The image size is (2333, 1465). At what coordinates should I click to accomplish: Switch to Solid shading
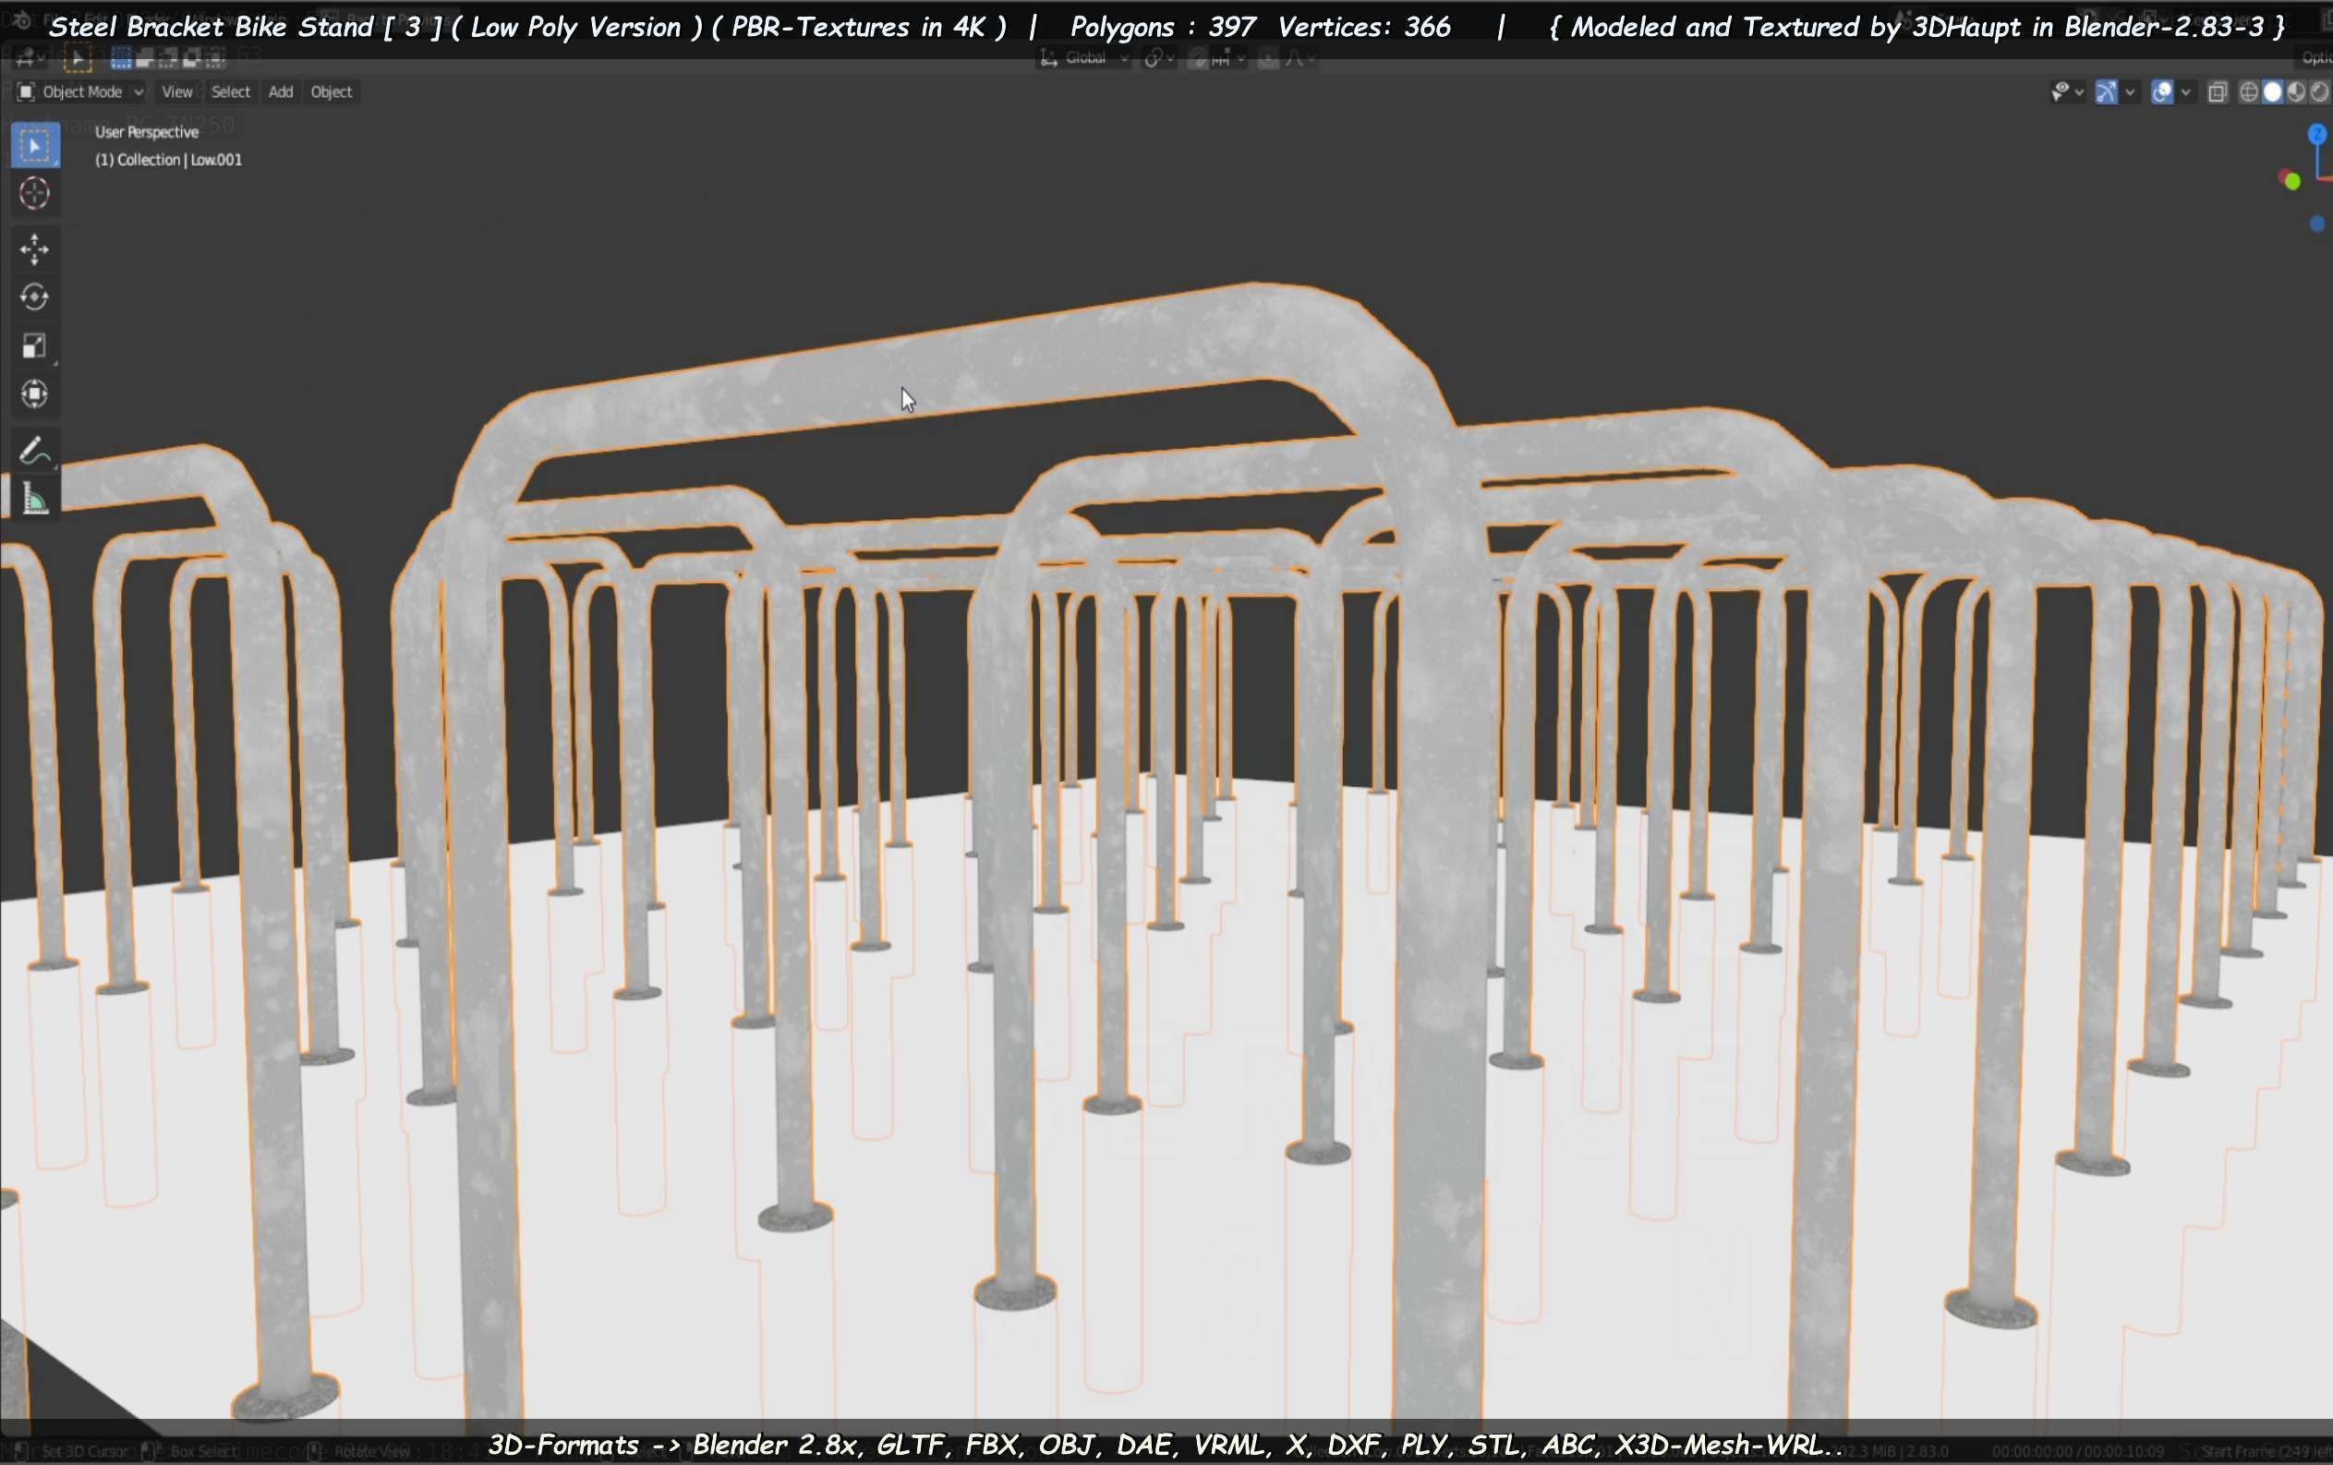click(x=2272, y=92)
